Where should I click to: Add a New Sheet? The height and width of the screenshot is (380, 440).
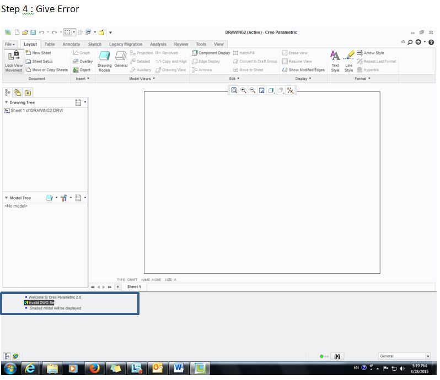(x=39, y=53)
